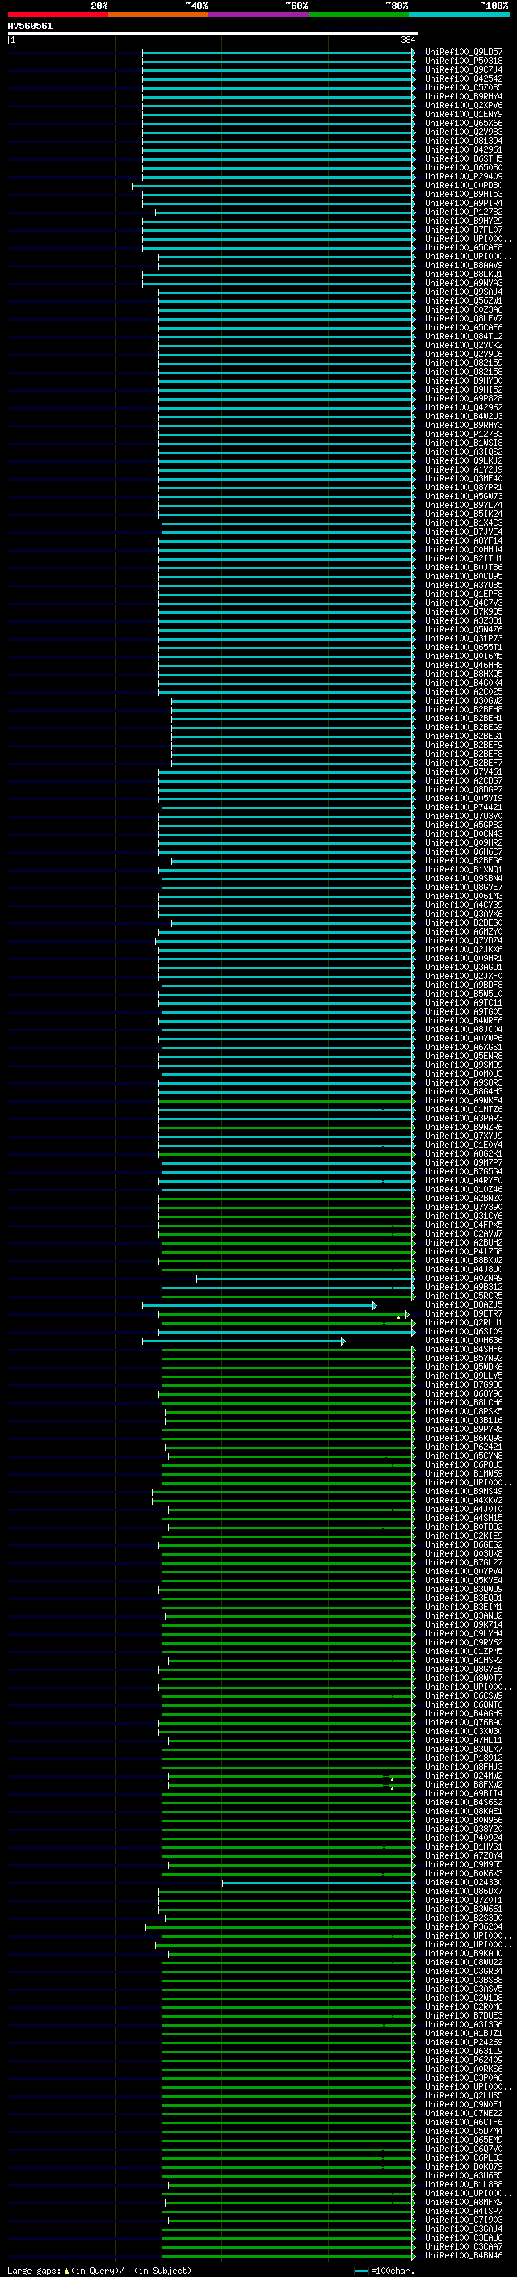Select label UniRef100_B7DUE3

pyautogui.click(x=464, y=2015)
